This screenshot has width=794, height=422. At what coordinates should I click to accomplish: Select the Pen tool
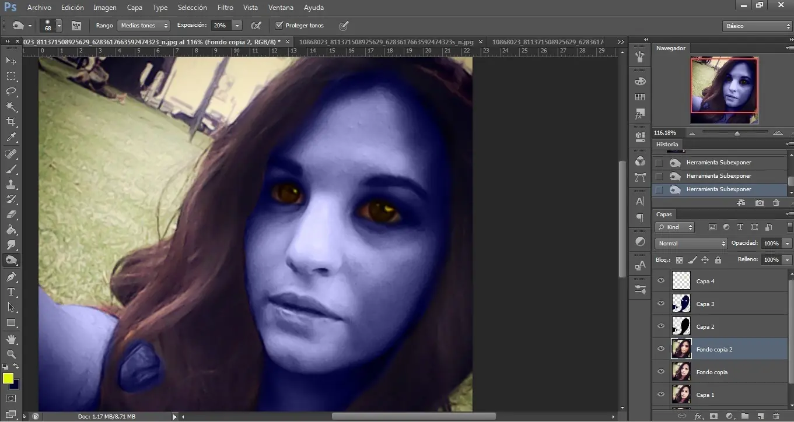[11, 277]
